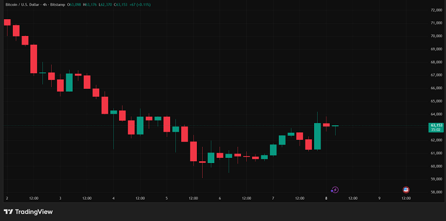Click the 70,000 price axis label
This screenshot has width=446, height=221.
(436, 36)
